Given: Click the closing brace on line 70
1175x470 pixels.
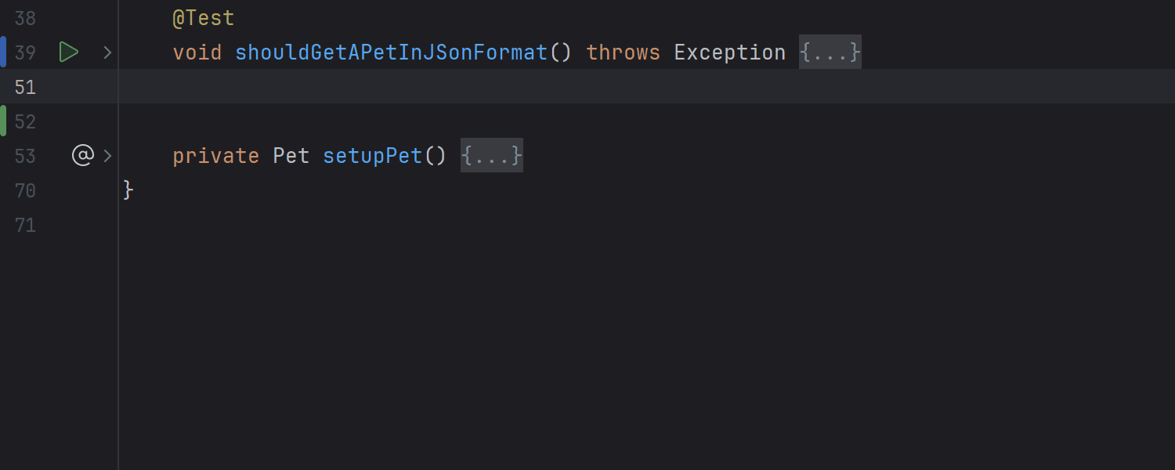Looking at the screenshot, I should tap(128, 190).
